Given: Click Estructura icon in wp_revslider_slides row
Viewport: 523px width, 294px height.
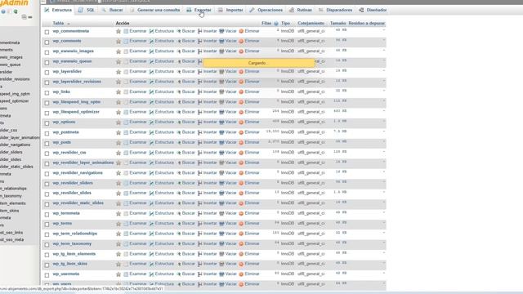Looking at the screenshot, I should 151,194.
